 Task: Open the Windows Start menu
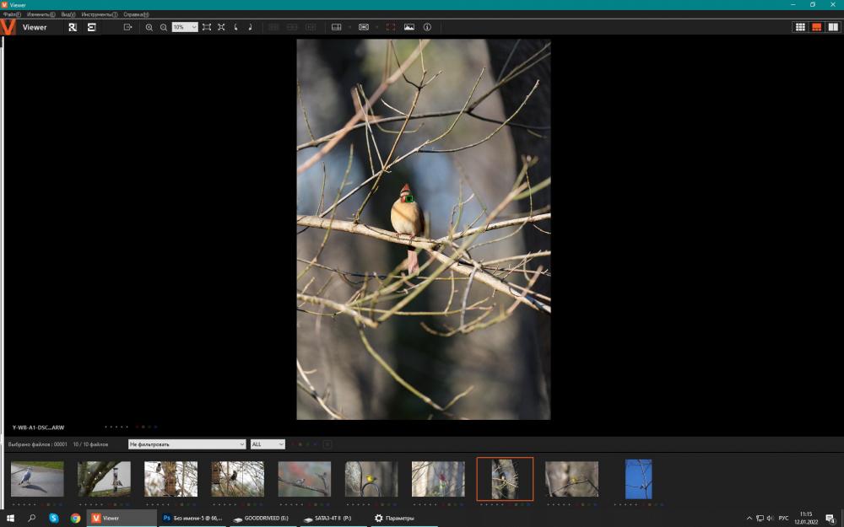10,518
